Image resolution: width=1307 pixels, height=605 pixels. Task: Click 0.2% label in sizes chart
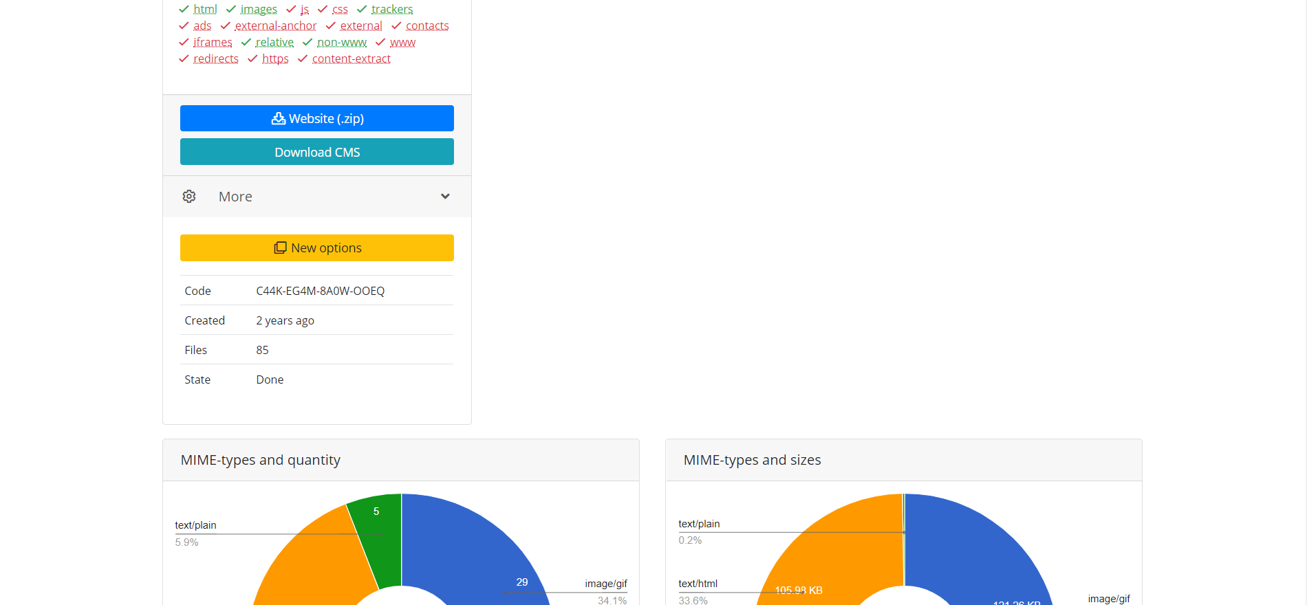(x=690, y=540)
